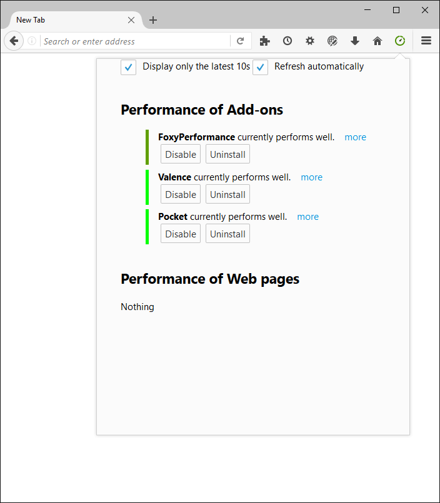Image resolution: width=440 pixels, height=503 pixels.
Task: Uninstall the Pocket add-on
Action: click(227, 234)
